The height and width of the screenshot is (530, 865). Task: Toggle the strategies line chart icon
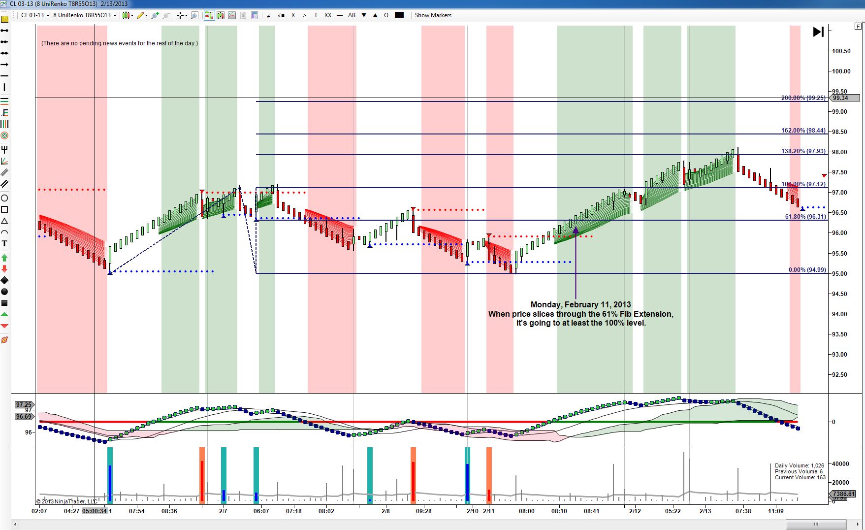(232, 15)
